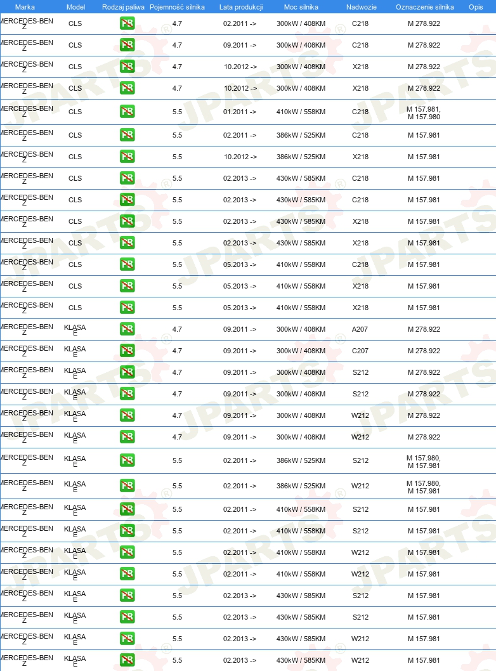The height and width of the screenshot is (671, 496).
Task: Select M 278.922 in Klasa E C207 row
Action: click(424, 351)
